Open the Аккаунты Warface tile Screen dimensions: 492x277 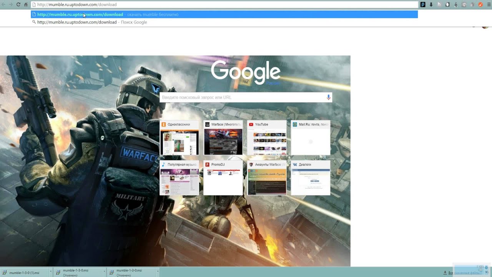coord(267,178)
